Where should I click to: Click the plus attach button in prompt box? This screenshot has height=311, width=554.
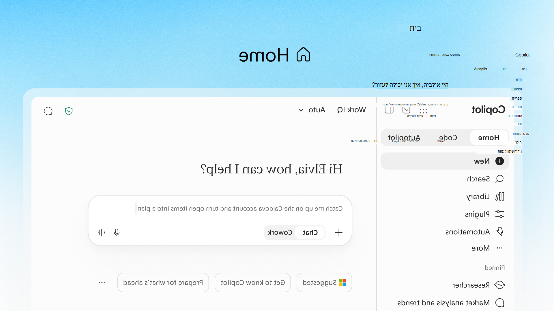(339, 232)
